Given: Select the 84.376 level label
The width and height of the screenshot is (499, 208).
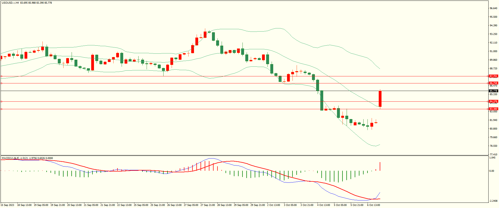Looking at the screenshot, I should coord(493,101).
